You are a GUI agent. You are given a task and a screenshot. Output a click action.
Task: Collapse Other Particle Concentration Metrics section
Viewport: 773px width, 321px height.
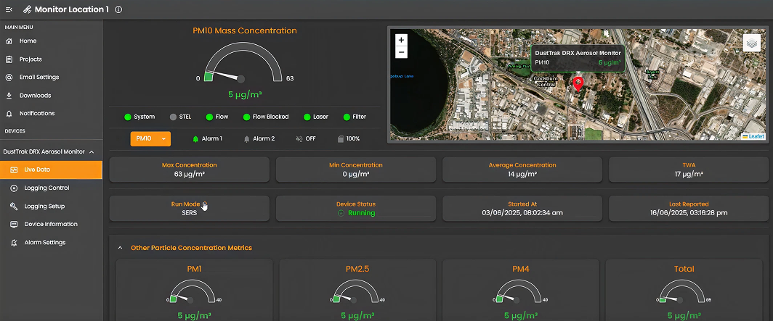pos(121,248)
